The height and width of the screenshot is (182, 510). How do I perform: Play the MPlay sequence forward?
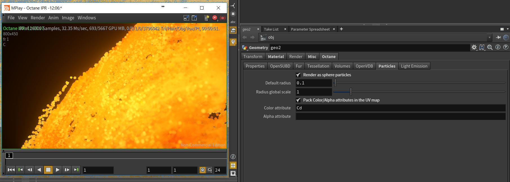click(57, 170)
